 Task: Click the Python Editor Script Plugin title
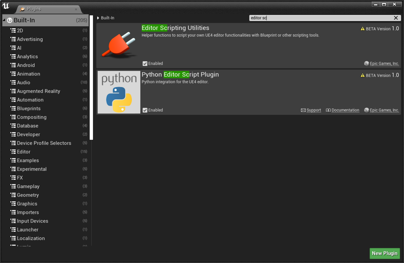180,74
